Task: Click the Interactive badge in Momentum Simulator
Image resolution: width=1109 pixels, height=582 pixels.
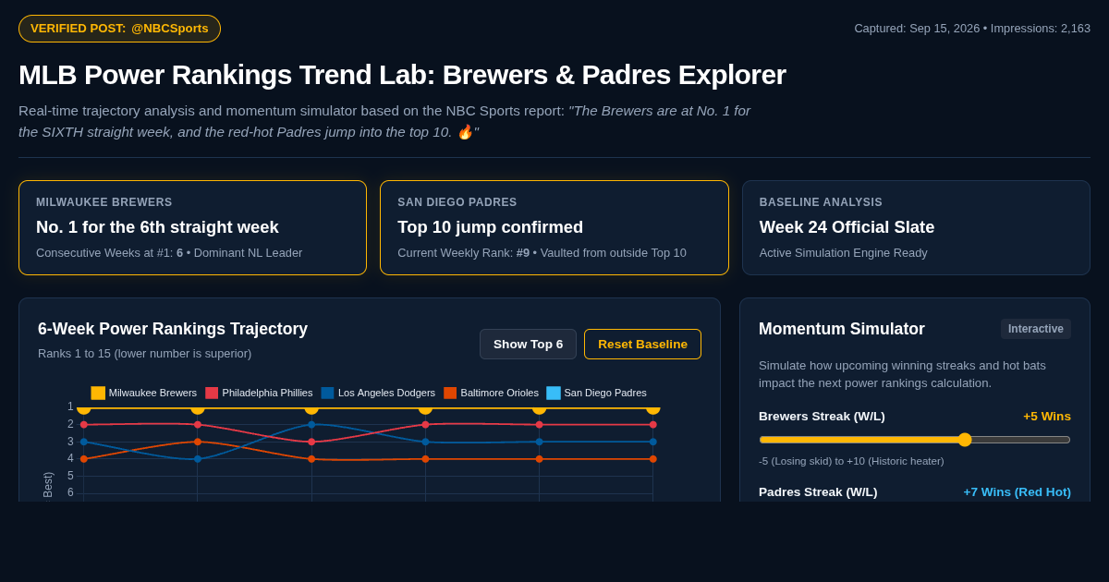Action: [x=1036, y=329]
